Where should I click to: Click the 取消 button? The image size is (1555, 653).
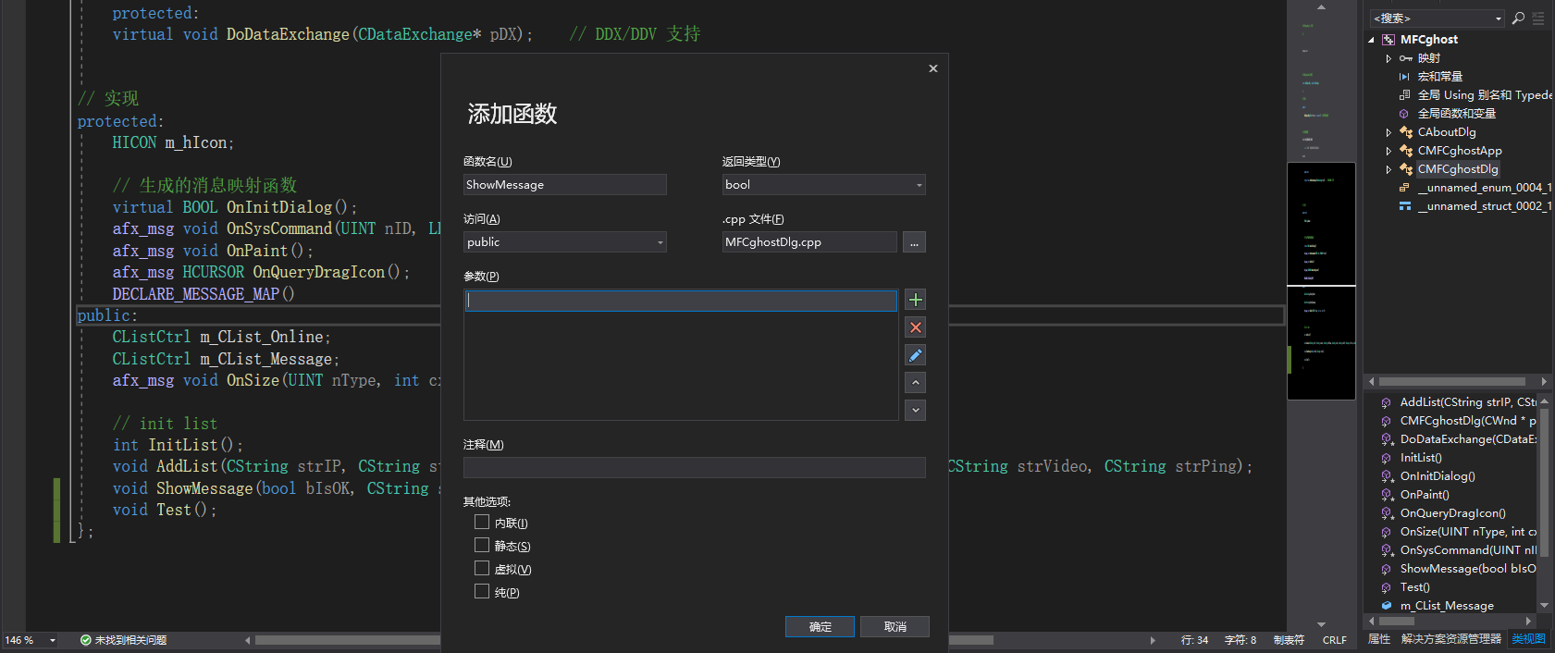point(895,627)
